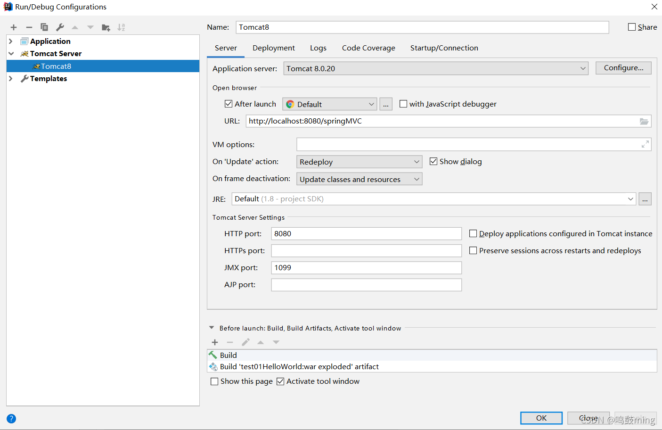Click the Tomcat Server cat icon
Screen dimensions: 662x430
[x=25, y=54]
